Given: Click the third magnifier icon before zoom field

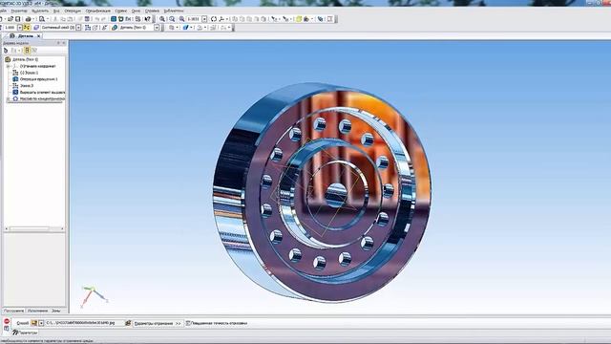Looking at the screenshot, I should click(181, 19).
